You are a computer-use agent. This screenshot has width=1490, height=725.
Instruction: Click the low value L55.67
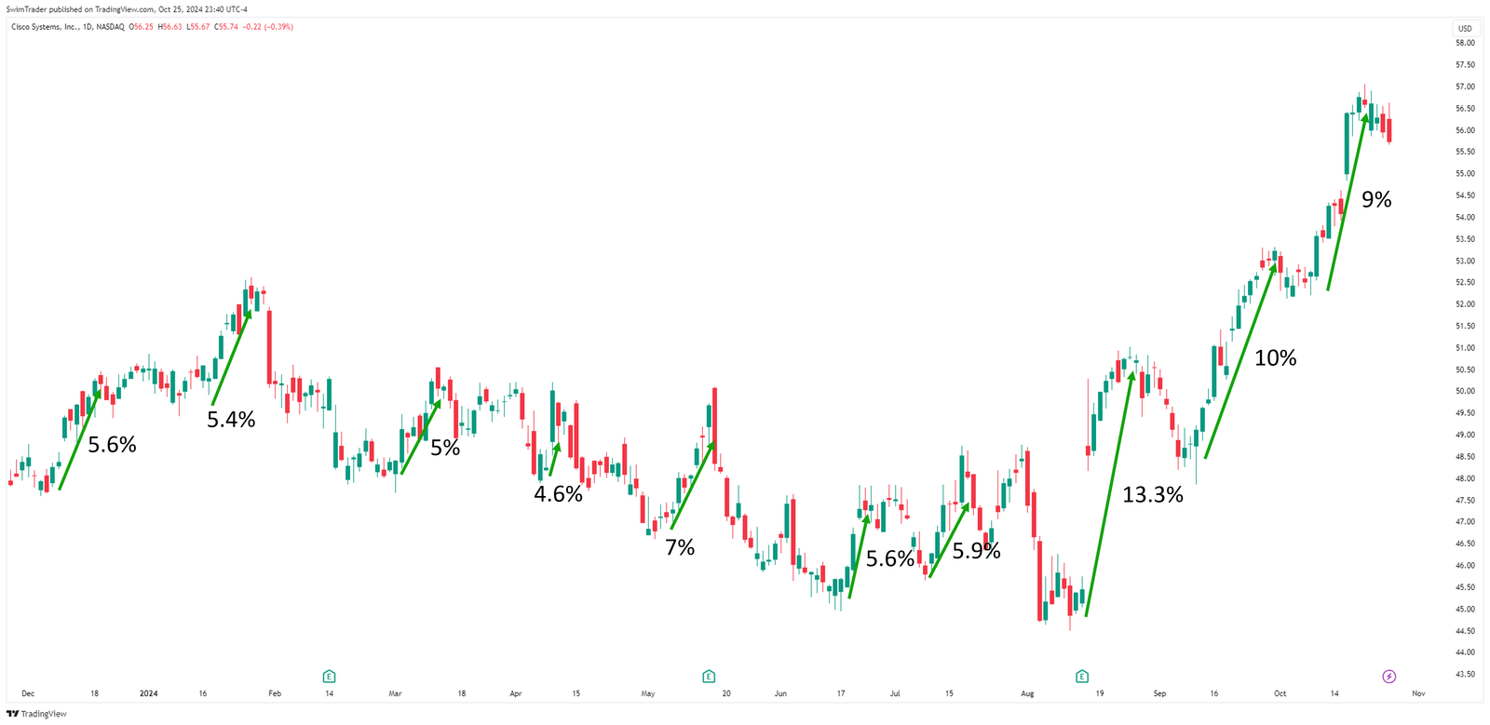pyautogui.click(x=198, y=27)
